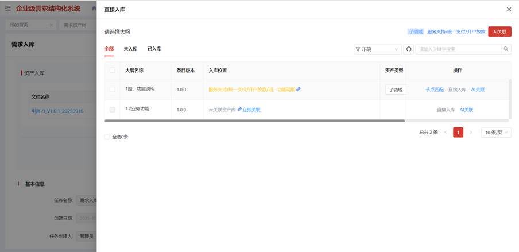Check the row 1.2业务功能 checkbox
519x252 pixels.
(x=112, y=110)
